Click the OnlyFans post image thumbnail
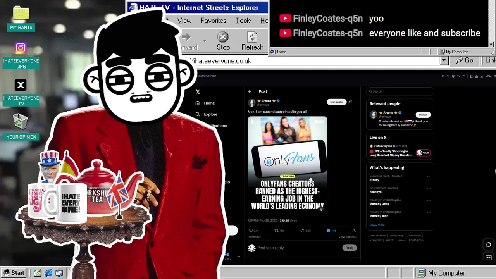496x279 pixels. 288,165
